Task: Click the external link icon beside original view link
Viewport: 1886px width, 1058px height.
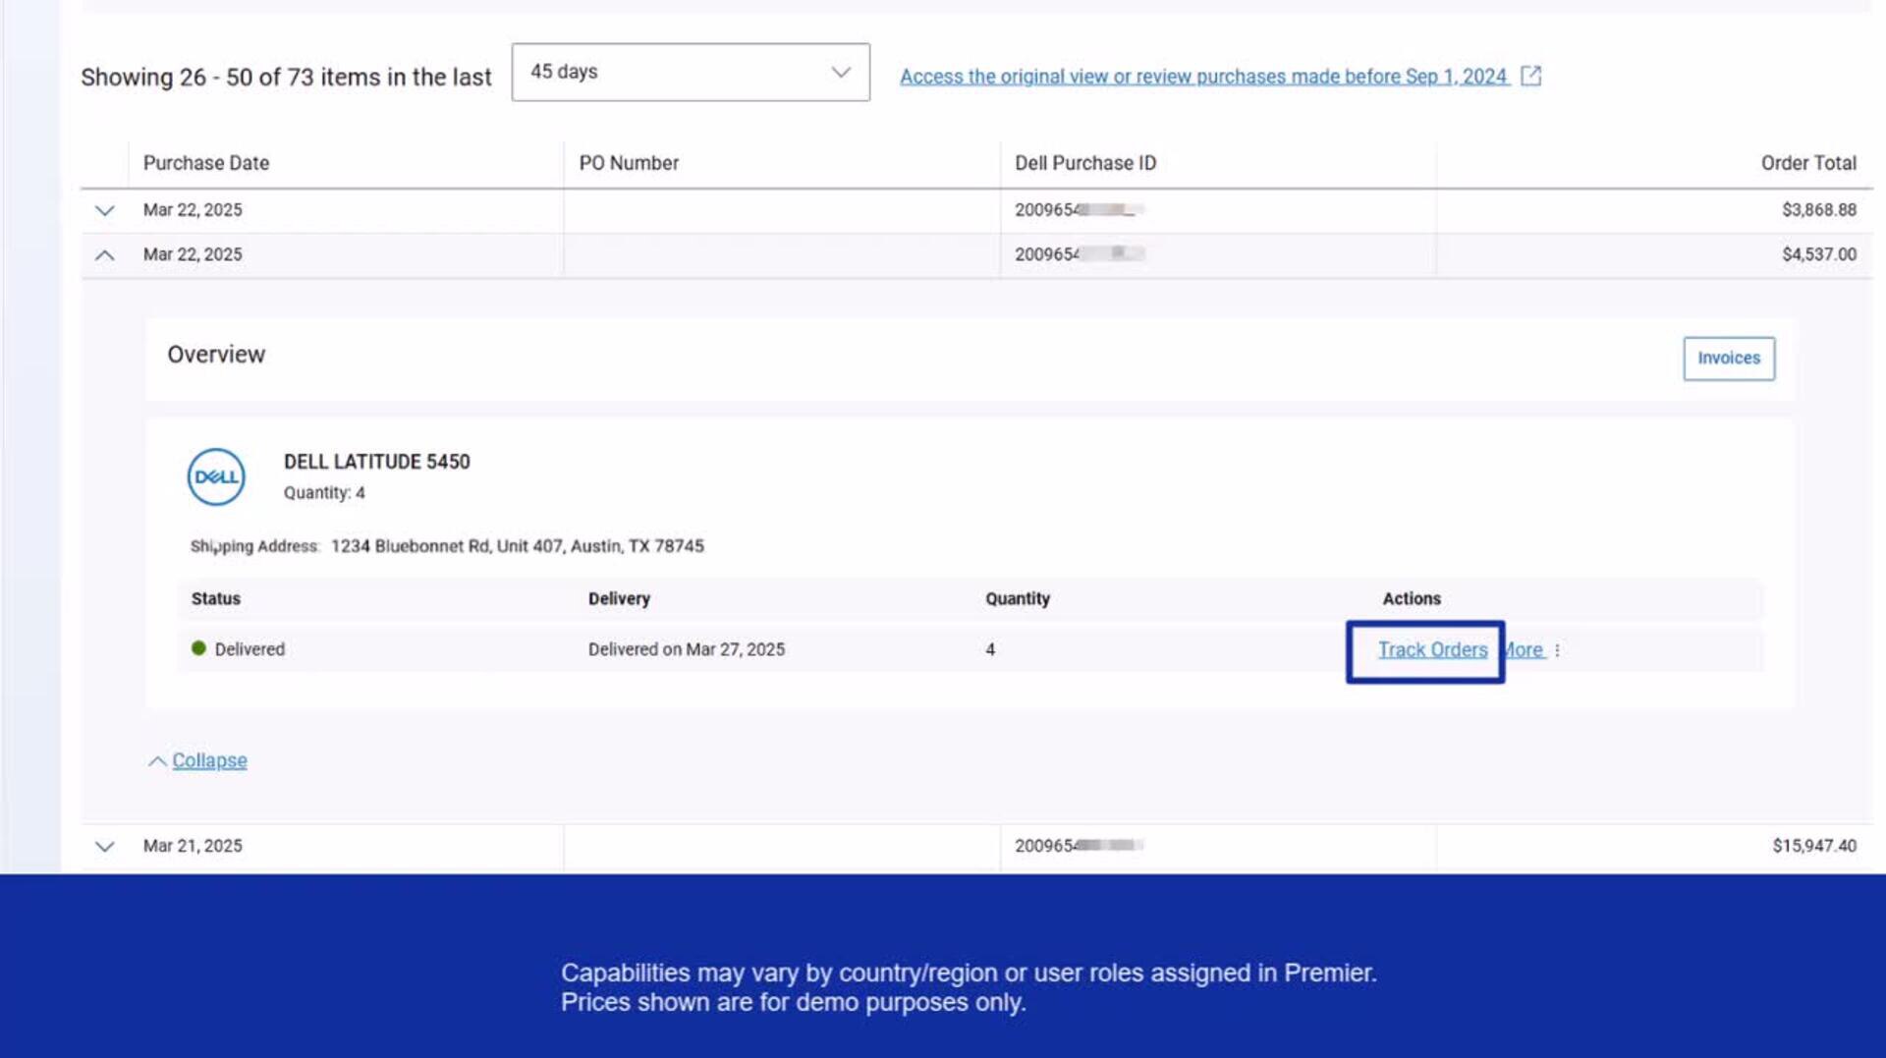Action: [x=1530, y=76]
